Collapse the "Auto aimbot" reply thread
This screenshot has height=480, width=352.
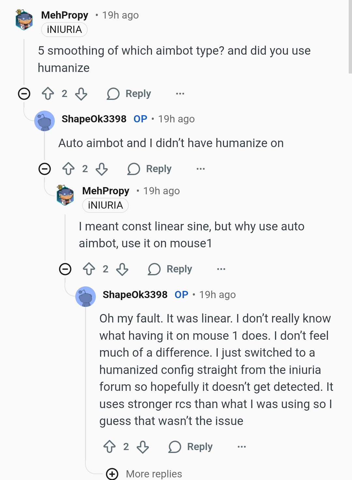(x=45, y=169)
